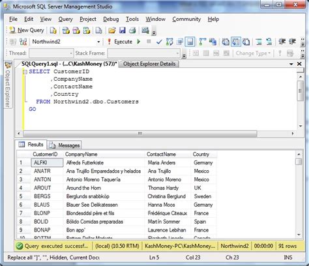
Task: Click the Decrease Indent icon
Action: point(282,42)
